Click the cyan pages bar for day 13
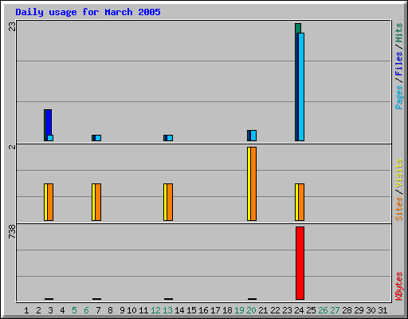Image resolution: width=408 pixels, height=319 pixels. tap(170, 138)
